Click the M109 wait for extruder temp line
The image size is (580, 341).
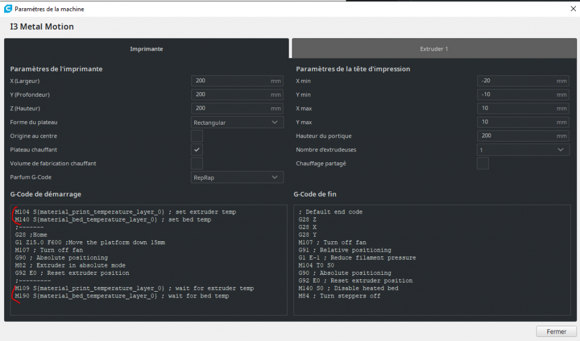135,288
